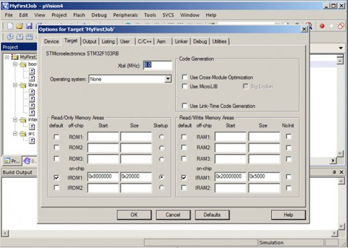Open the Books panel tab icon

(27, 161)
